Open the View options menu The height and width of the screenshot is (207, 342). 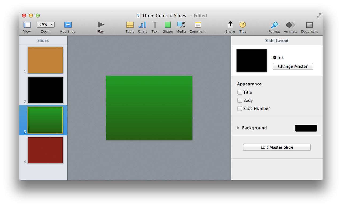click(x=27, y=25)
